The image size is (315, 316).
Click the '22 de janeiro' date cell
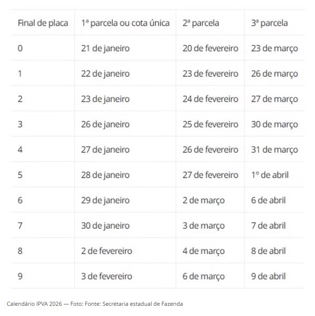coord(105,74)
